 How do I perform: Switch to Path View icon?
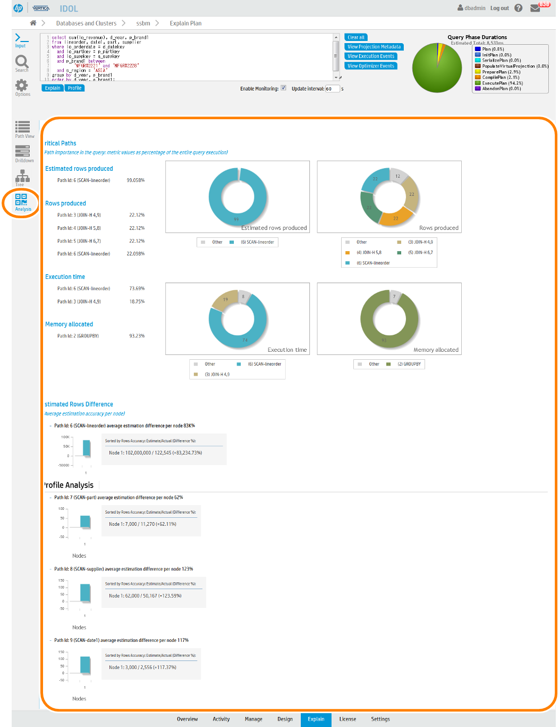pyautogui.click(x=23, y=128)
